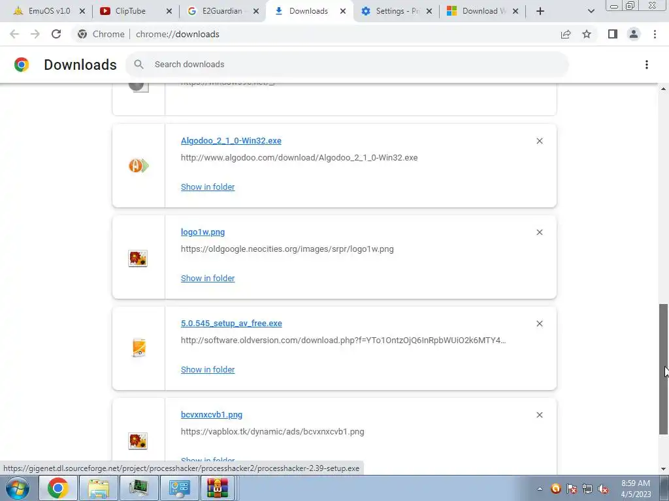Screen dimensions: 669x501
Task: Click the browser forward arrow
Action: tap(35, 34)
